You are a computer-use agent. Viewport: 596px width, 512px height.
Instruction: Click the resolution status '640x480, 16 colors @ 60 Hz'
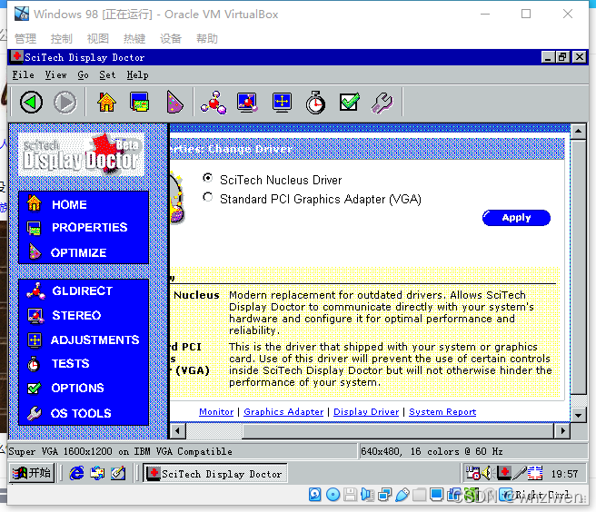tap(432, 451)
